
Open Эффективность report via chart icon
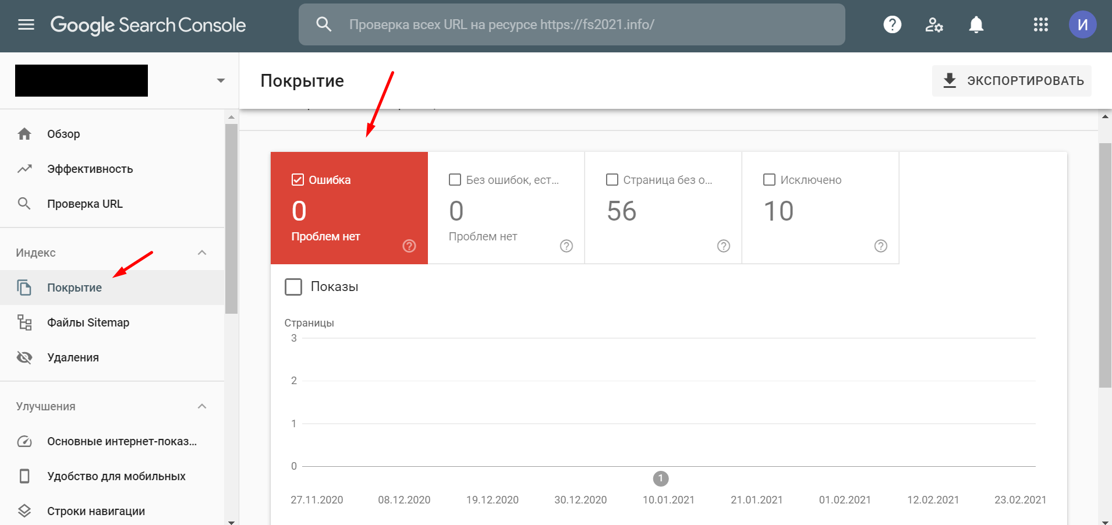(x=24, y=168)
